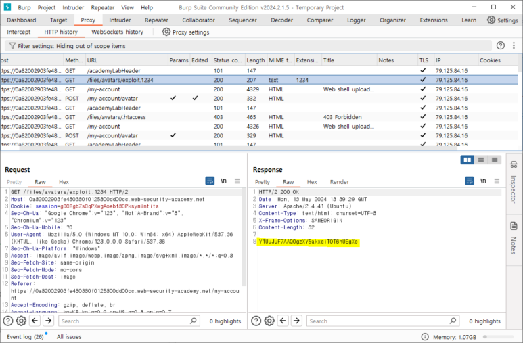
Task: Go to next match in Request search
Action: (48, 321)
